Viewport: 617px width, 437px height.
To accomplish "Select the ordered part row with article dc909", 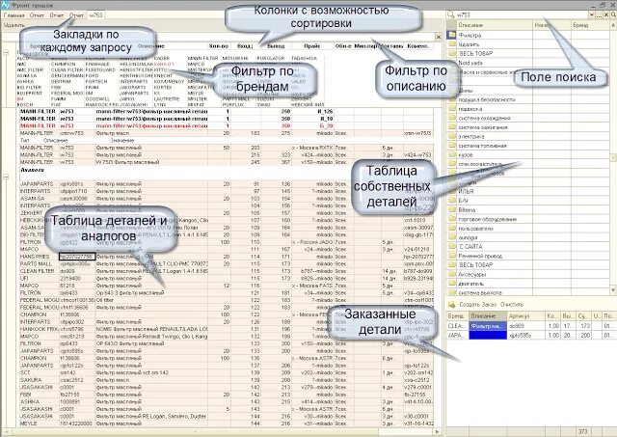I will click(x=531, y=326).
